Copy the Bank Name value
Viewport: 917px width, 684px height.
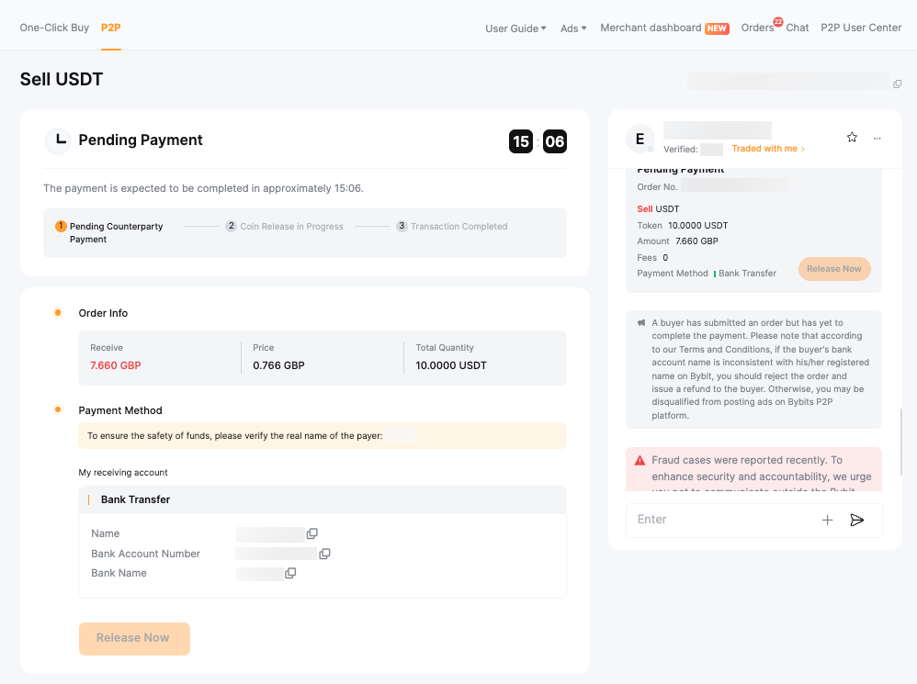[x=290, y=573]
